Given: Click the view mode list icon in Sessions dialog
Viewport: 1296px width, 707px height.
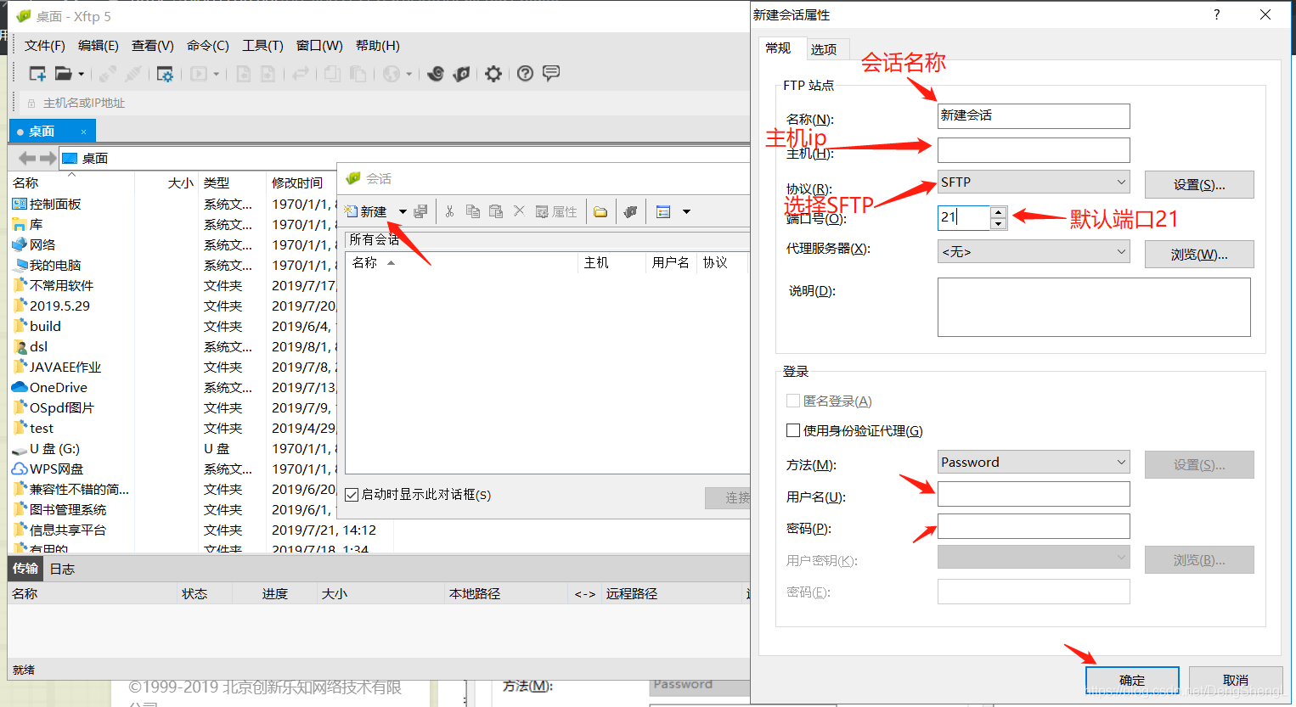Looking at the screenshot, I should point(663,211).
